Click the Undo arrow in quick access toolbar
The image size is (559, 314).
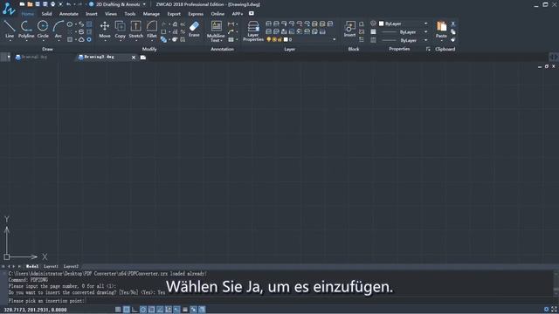[68, 4]
